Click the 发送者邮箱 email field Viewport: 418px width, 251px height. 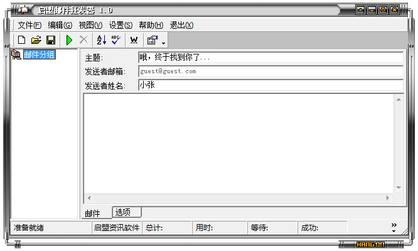[271, 71]
